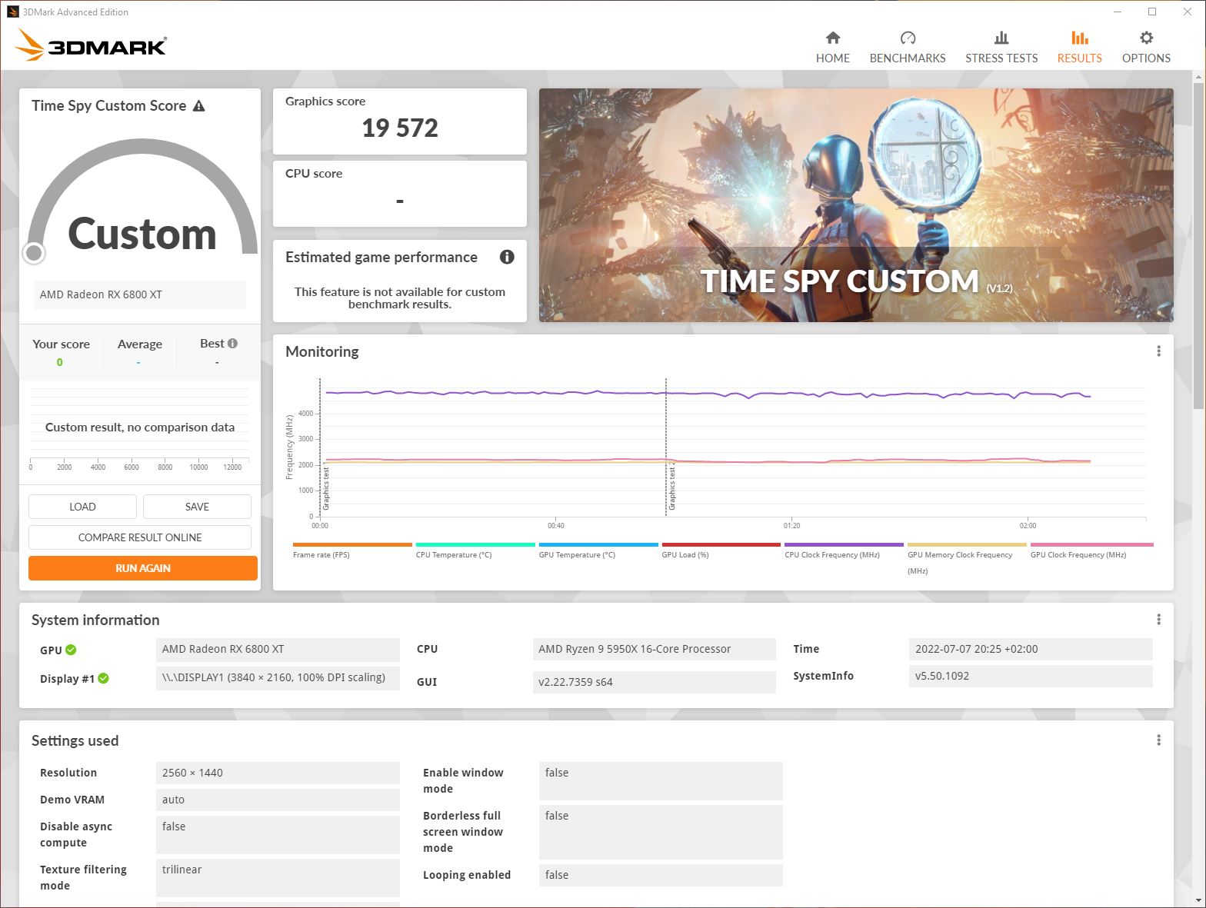Click the green check icon next to GPU
The height and width of the screenshot is (908, 1206).
[x=71, y=650]
